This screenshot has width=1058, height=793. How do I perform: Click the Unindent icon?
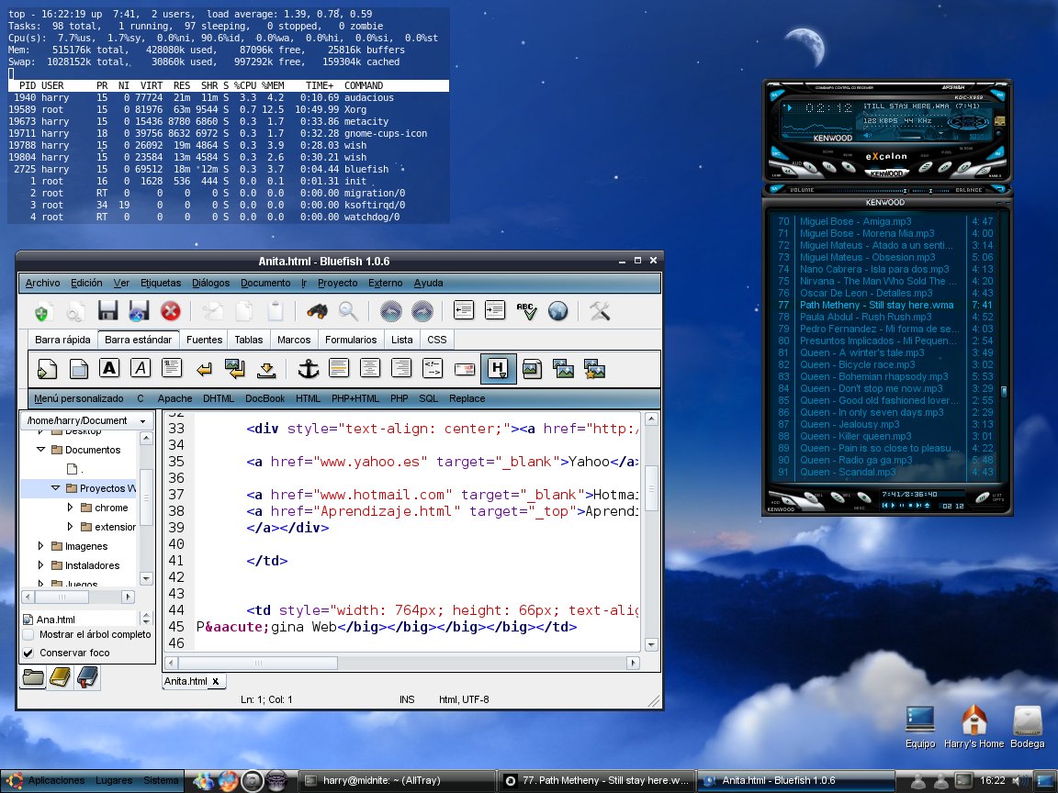[464, 310]
